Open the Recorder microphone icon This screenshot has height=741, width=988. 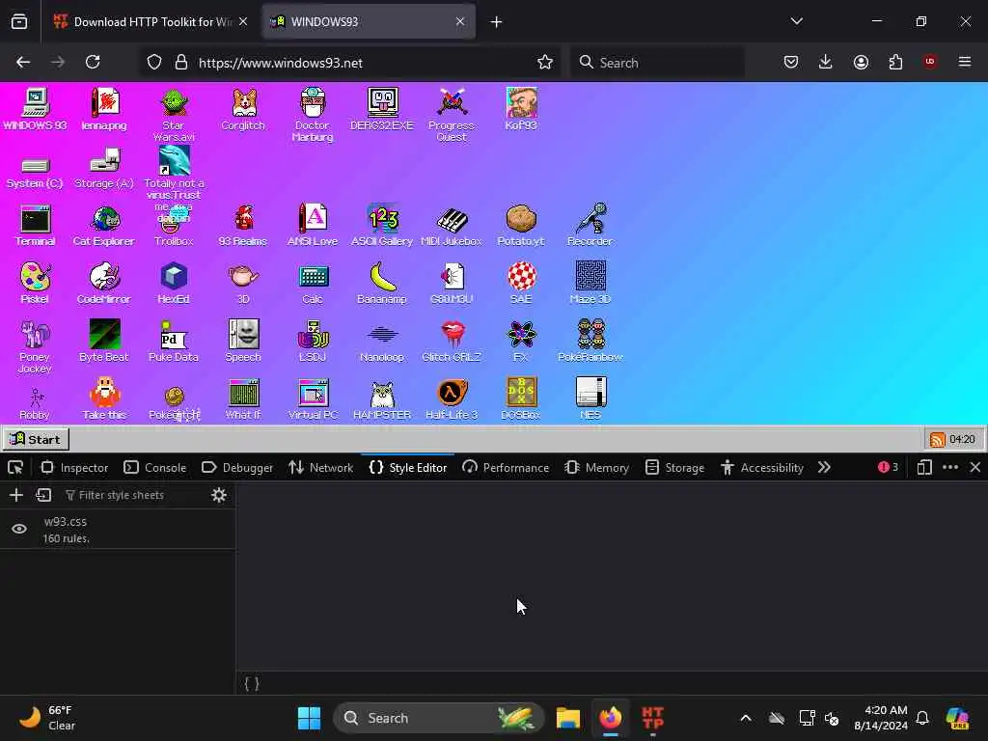click(590, 224)
